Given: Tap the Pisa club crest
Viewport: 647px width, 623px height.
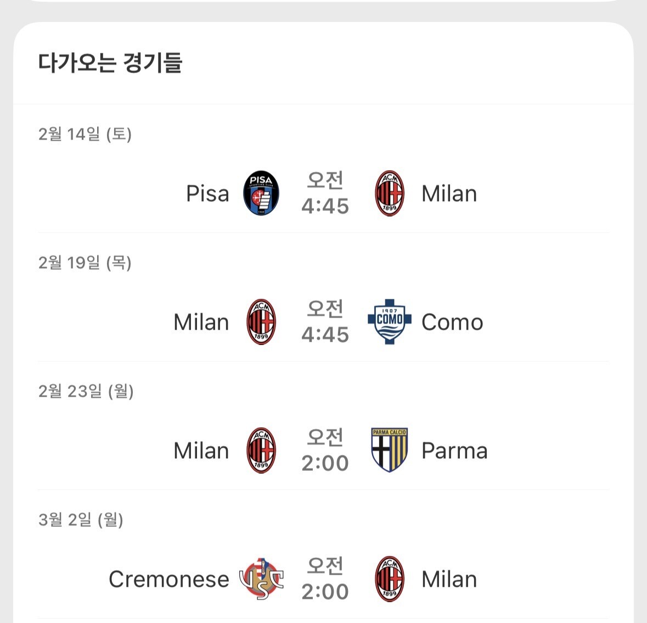Looking at the screenshot, I should (261, 193).
